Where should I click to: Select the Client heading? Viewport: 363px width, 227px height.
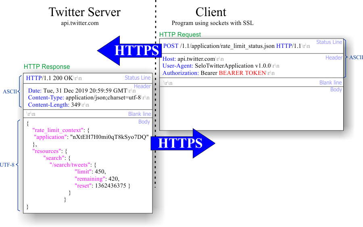(211, 12)
